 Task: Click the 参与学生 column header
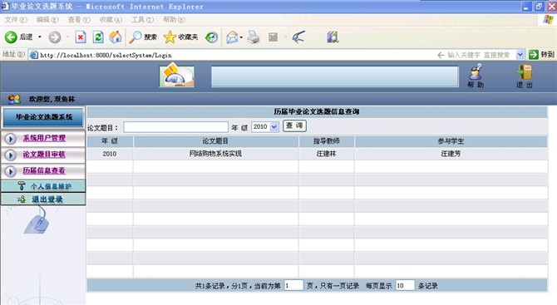pos(451,141)
